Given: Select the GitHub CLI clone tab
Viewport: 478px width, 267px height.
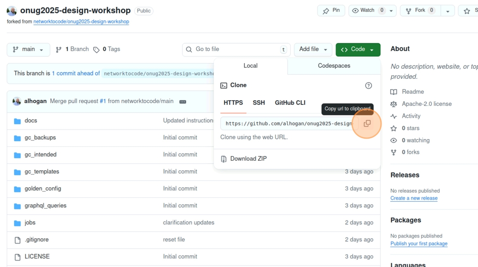Looking at the screenshot, I should click(x=290, y=103).
